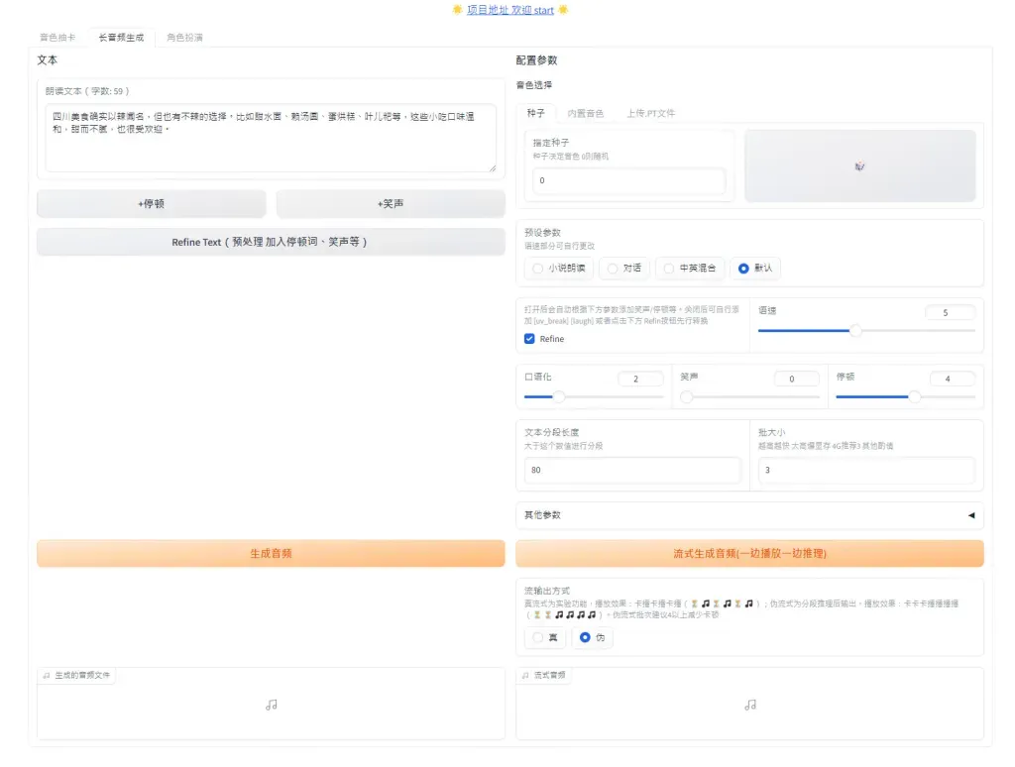This screenshot has height=767, width=1015.
Task: Adjust the 停顿 slider
Action: coord(906,396)
